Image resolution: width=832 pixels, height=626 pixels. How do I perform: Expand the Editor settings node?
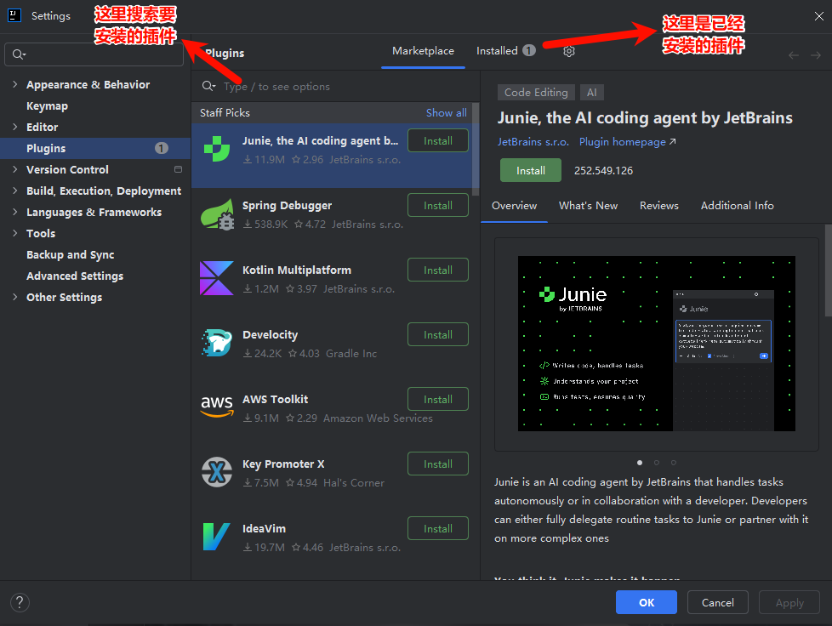pos(14,127)
